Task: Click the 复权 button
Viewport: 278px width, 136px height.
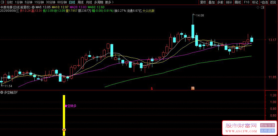Action: point(203,2)
